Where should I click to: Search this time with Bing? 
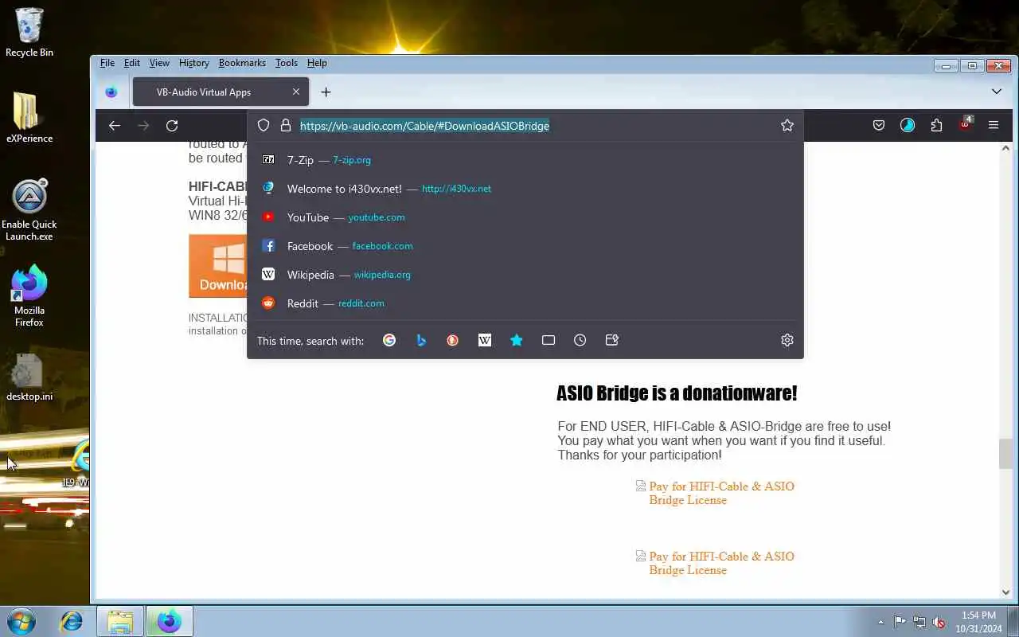(x=421, y=340)
